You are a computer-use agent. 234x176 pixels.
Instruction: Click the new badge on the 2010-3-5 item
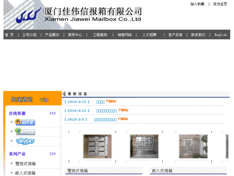(x=123, y=119)
